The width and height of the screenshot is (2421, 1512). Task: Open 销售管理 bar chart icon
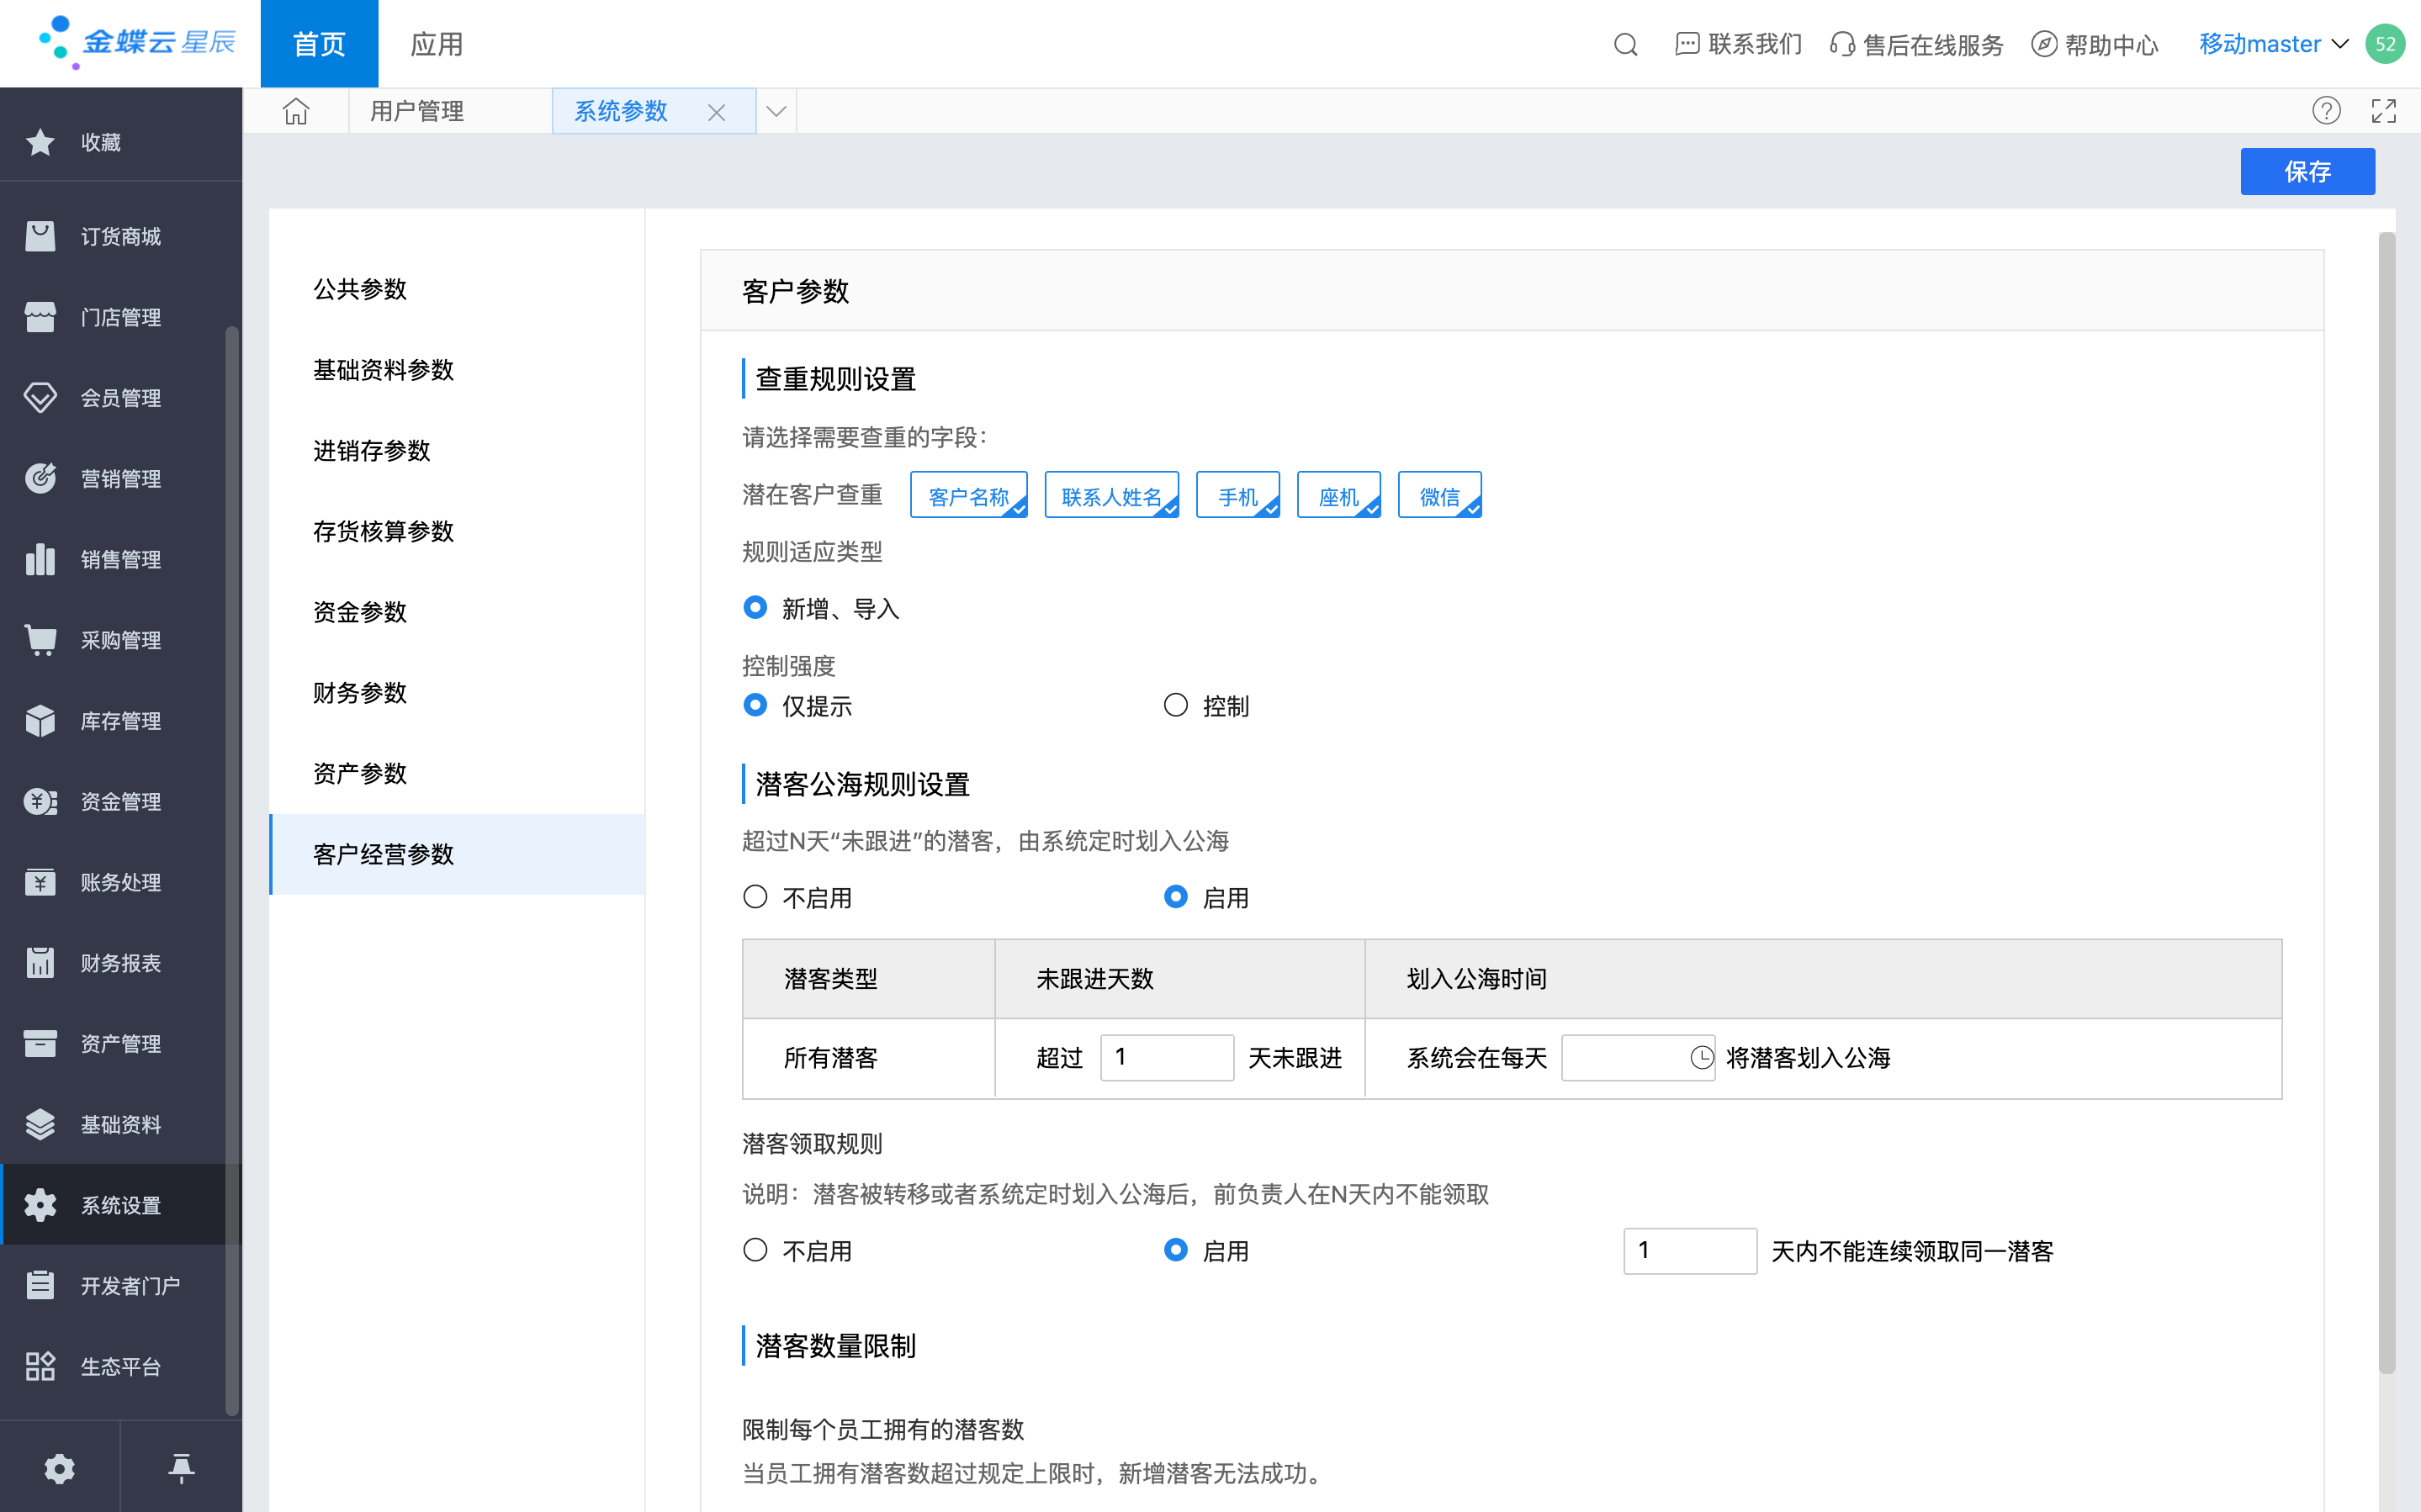point(40,559)
